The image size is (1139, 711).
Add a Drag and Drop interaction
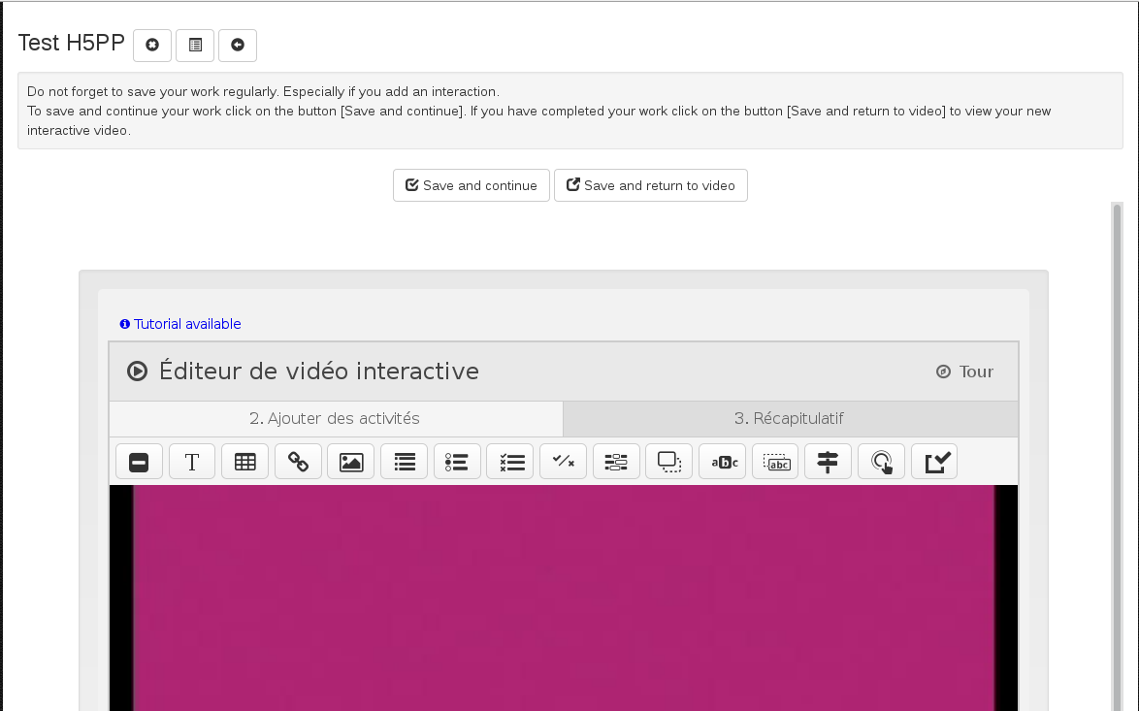[x=668, y=462]
